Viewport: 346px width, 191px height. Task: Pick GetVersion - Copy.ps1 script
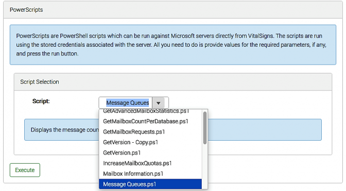click(150, 142)
